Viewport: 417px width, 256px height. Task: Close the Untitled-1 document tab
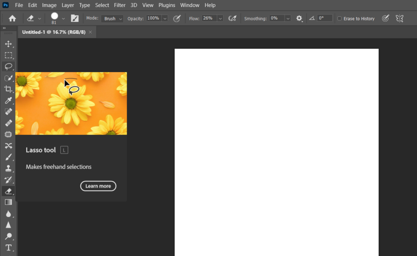click(x=90, y=32)
